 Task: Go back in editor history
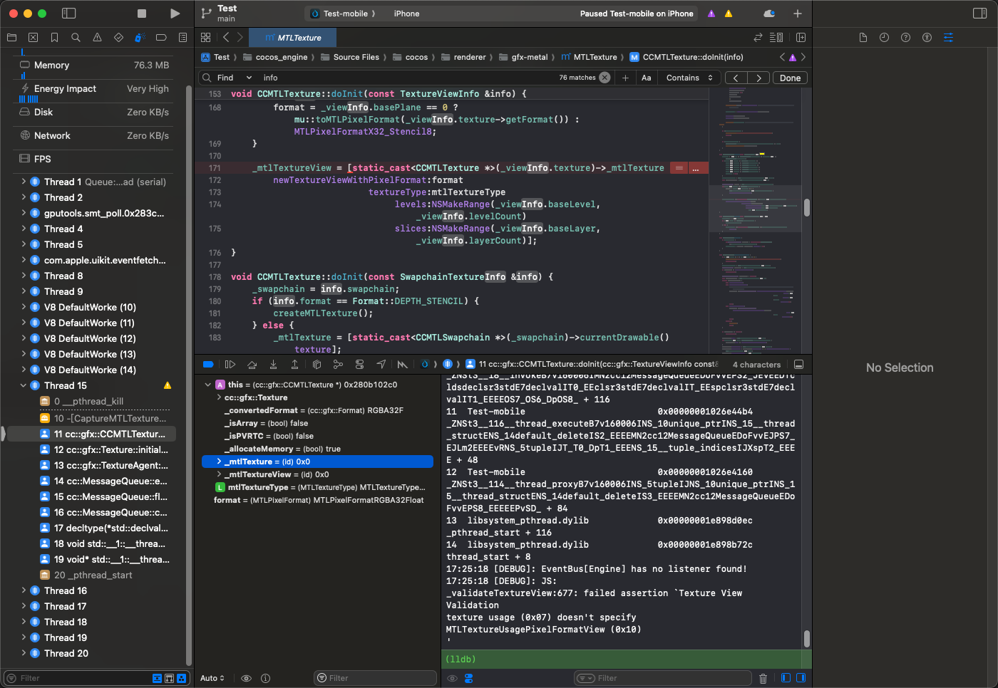[x=226, y=38]
